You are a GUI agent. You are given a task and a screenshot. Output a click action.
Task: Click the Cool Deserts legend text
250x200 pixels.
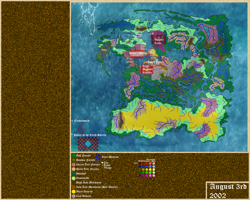83,196
